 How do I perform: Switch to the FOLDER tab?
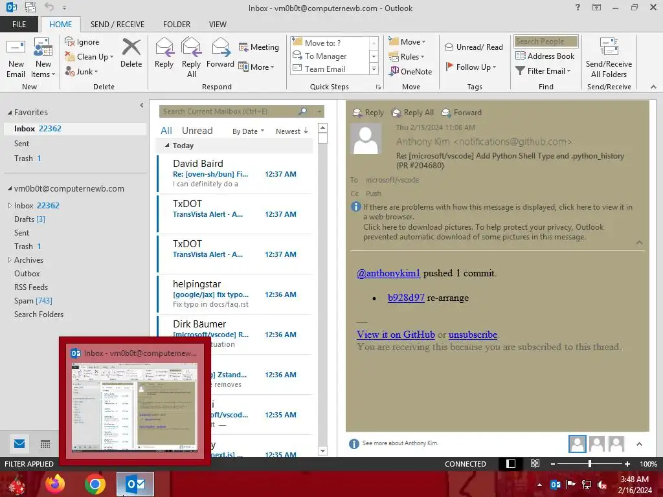pos(177,25)
